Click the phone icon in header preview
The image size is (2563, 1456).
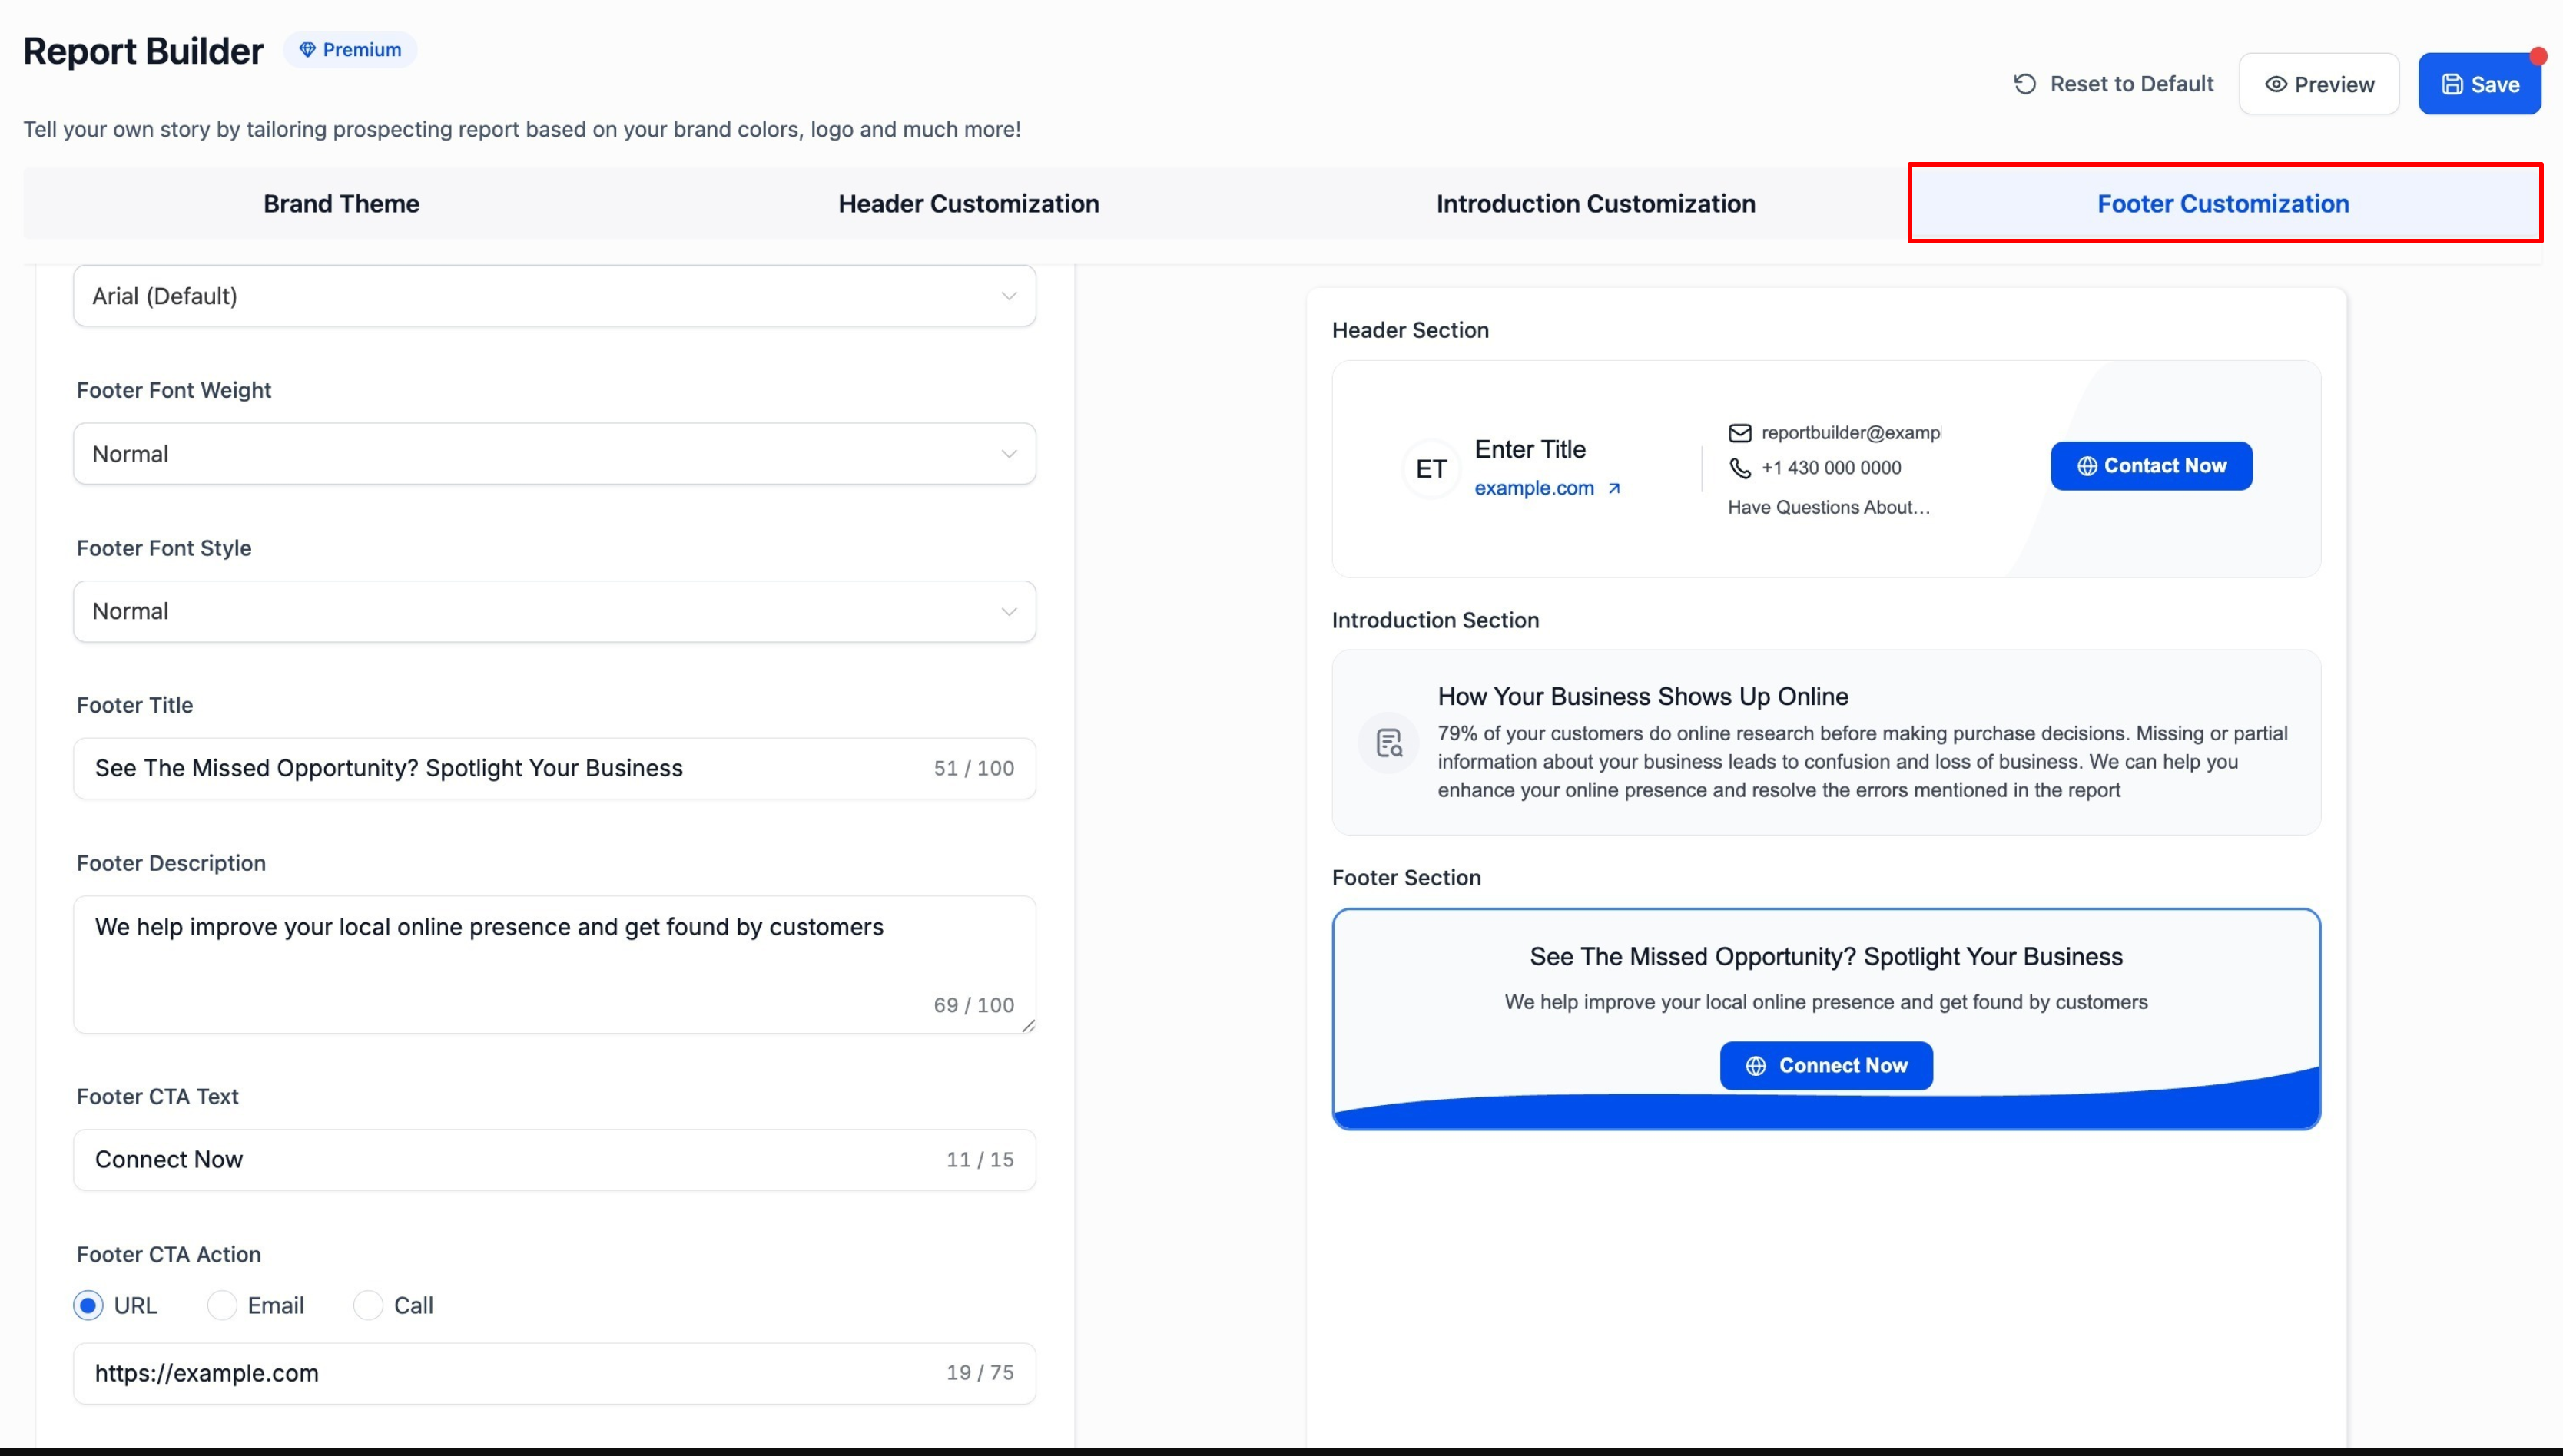click(x=1739, y=468)
